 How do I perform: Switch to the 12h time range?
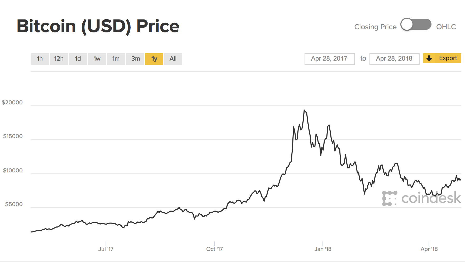coord(59,59)
